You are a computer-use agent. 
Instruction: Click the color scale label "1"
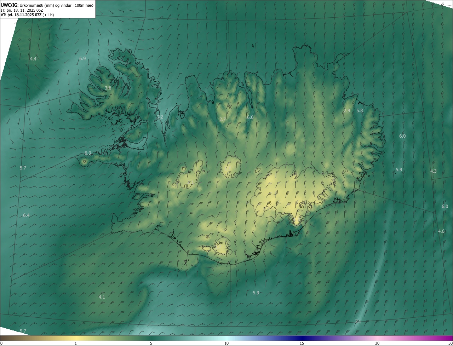tap(76, 343)
